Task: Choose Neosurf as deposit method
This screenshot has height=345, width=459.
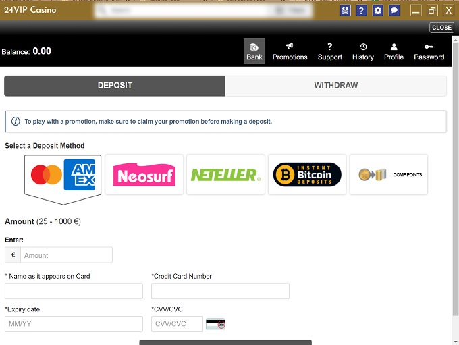Action: (x=144, y=175)
